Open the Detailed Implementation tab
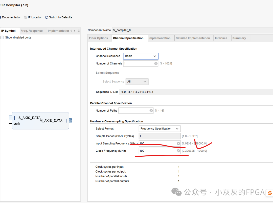Viewport: 273px width, 203px height. [193, 38]
